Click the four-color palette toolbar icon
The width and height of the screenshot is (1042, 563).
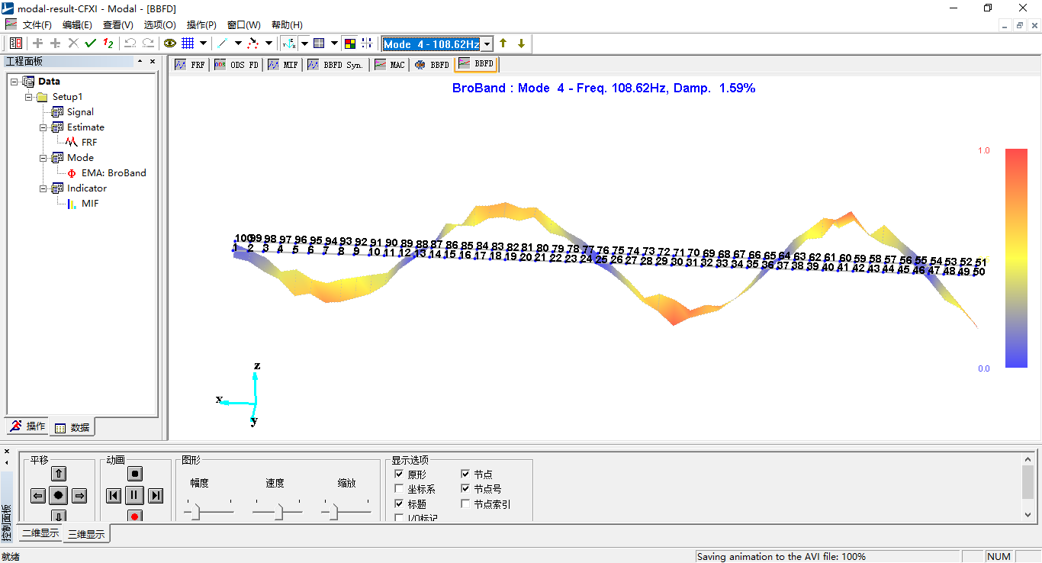(349, 43)
